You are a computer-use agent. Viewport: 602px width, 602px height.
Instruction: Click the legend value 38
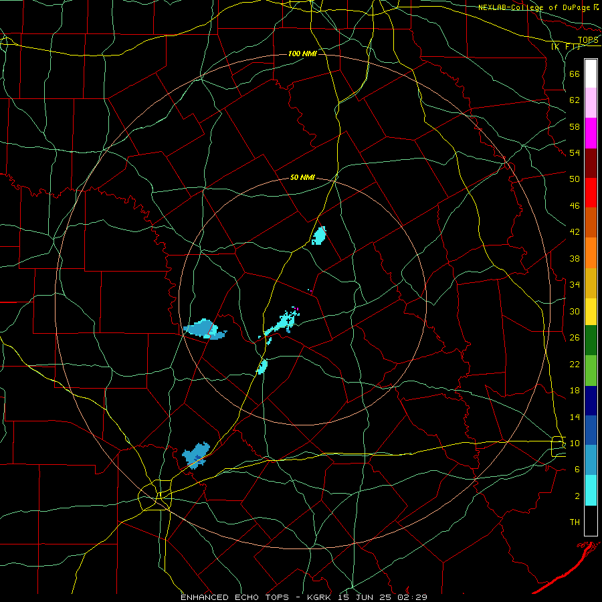coord(575,258)
